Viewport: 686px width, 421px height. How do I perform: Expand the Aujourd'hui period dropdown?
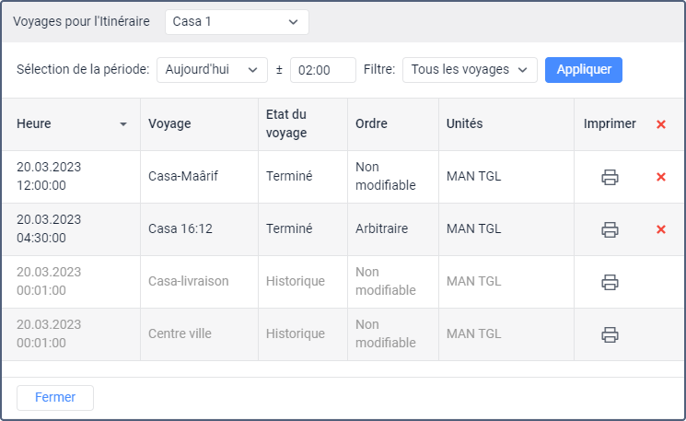tap(212, 70)
